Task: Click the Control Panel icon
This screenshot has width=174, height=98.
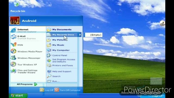Action: 49,55
